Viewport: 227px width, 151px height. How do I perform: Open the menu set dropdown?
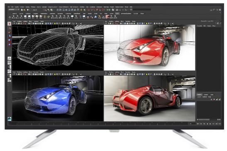click(14, 10)
